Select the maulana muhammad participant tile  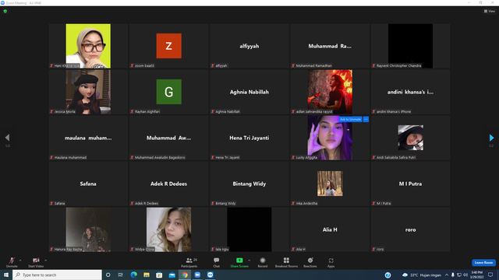point(88,138)
